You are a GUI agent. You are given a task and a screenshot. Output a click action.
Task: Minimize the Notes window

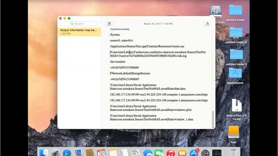click(65, 18)
